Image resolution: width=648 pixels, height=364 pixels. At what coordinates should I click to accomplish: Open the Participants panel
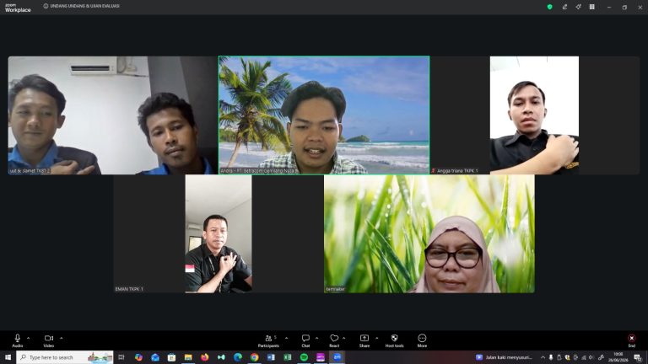(x=268, y=340)
